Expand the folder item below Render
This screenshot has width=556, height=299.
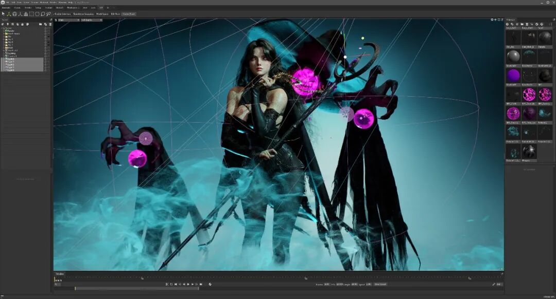(x=4, y=33)
